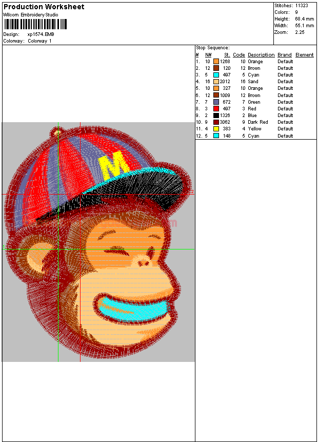This screenshot has height=442, width=318.
Task: Click the 'Blue' description
Action: 252,116
